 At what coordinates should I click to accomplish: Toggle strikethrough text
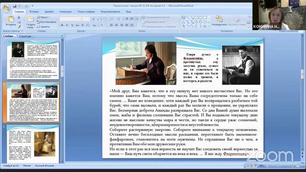pyautogui.click(x=77, y=25)
